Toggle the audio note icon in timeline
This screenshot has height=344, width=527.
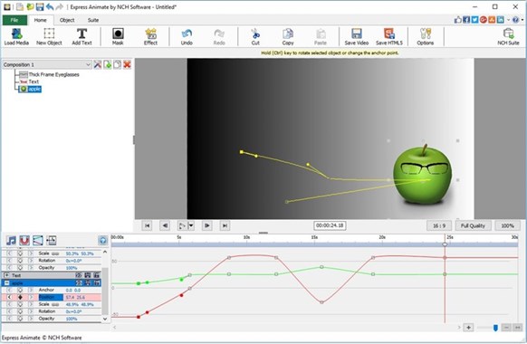click(11, 240)
